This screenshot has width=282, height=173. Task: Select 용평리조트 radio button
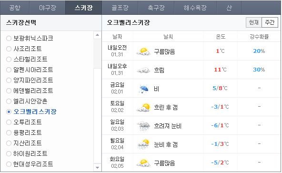(9, 132)
